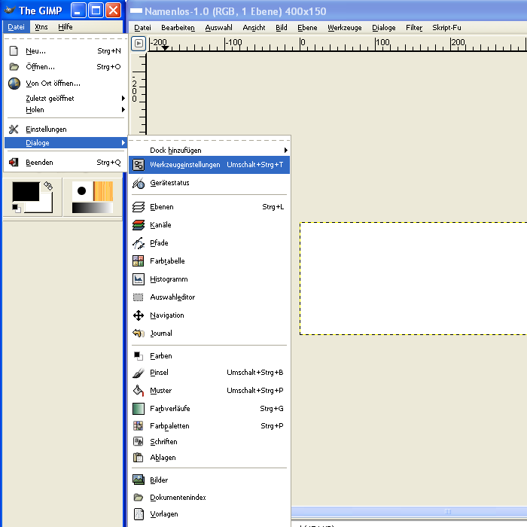527x527 pixels.
Task: Click the Auswahleditor icon
Action: tap(138, 297)
